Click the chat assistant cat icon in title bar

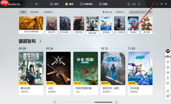(x=129, y=4)
